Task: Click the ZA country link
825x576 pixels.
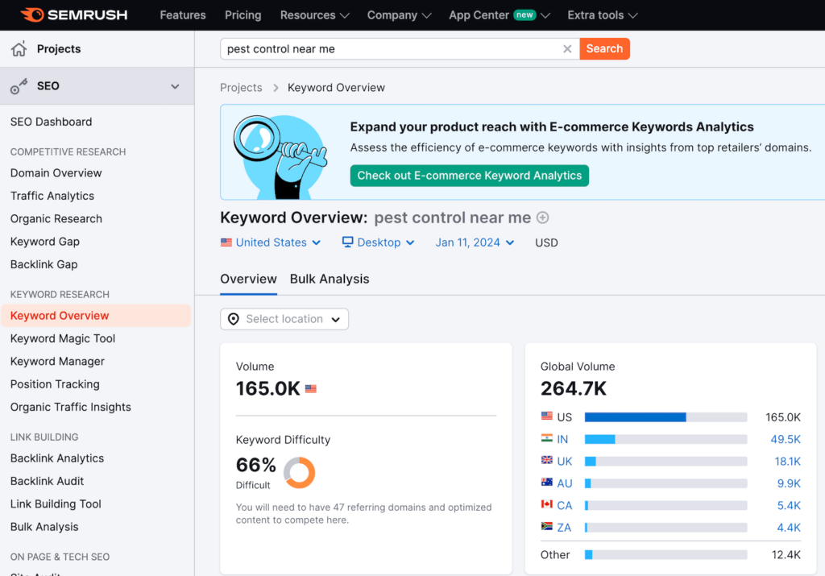Action: (x=564, y=528)
